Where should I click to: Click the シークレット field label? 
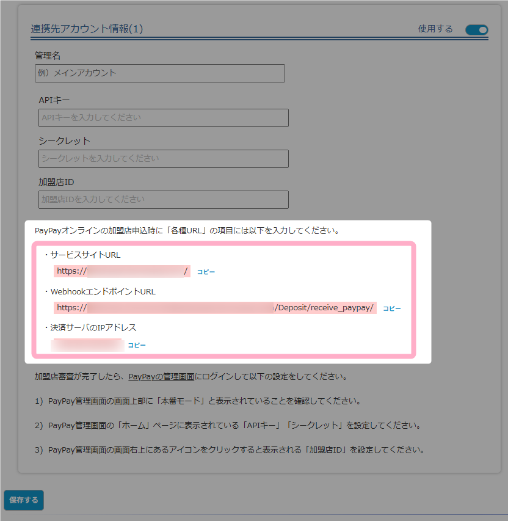tap(64, 140)
